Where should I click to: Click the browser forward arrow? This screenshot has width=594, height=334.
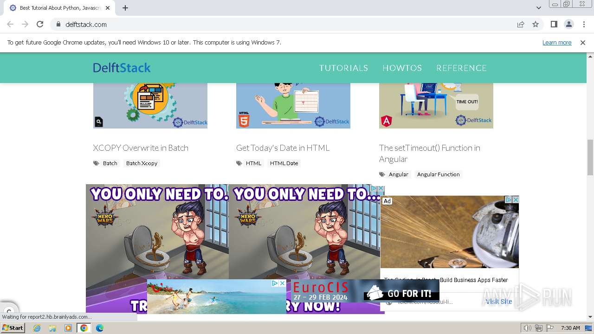(25, 24)
